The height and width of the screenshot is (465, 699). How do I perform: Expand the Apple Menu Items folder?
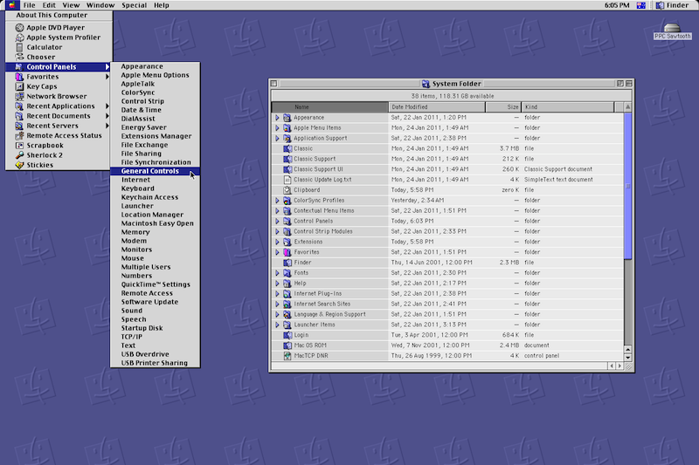277,127
